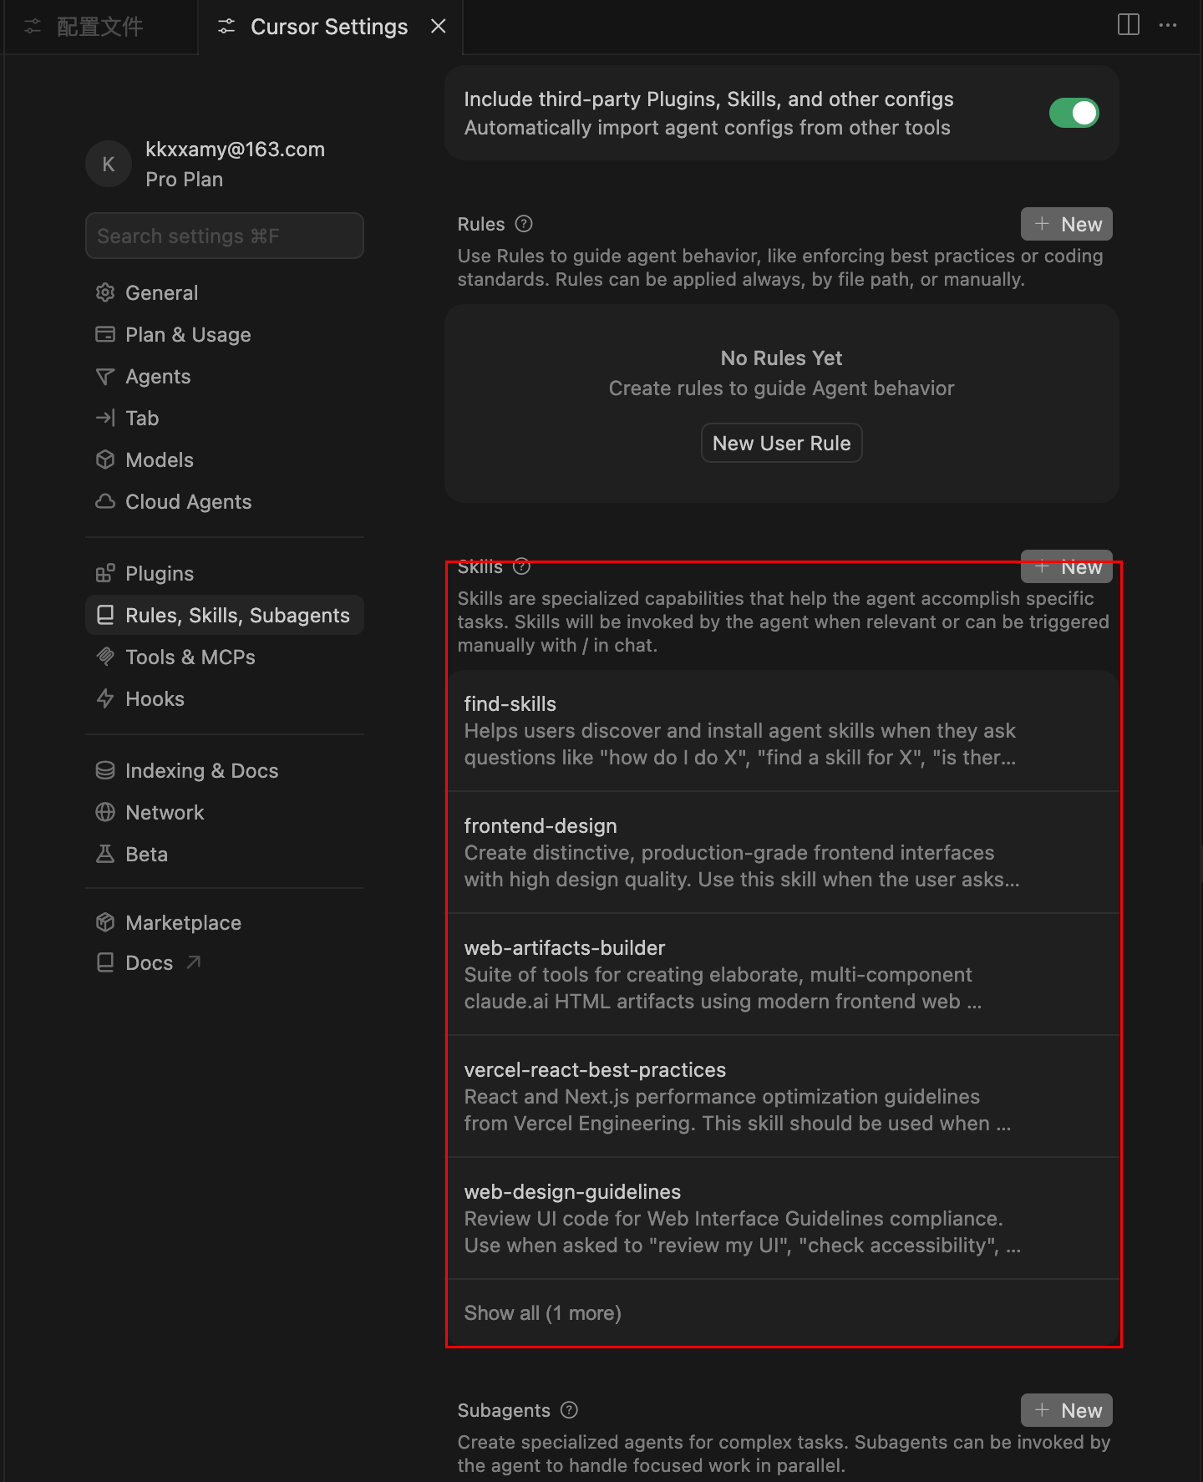Click the Network globe icon
This screenshot has width=1203, height=1482.
point(105,813)
